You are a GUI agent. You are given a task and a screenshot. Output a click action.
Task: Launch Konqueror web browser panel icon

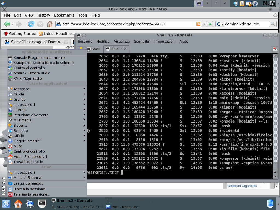coord(30,204)
